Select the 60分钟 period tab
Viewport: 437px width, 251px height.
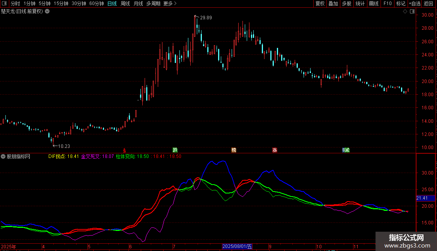coord(96,3)
